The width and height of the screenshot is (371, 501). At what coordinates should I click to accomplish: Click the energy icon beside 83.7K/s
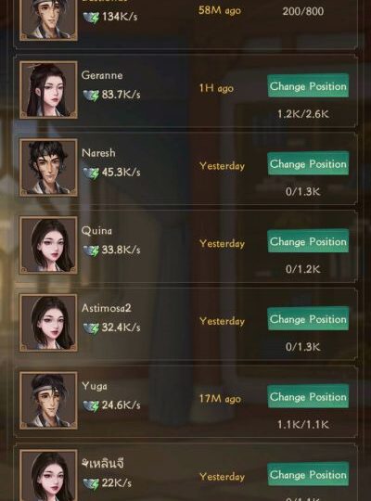tap(92, 96)
